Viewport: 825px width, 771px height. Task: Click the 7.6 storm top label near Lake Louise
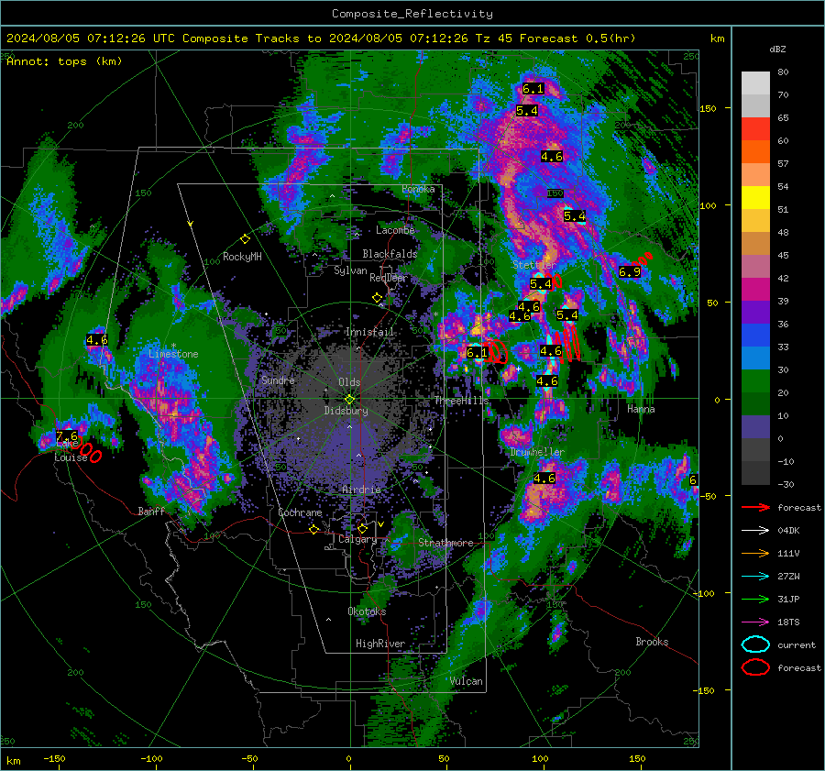point(67,435)
